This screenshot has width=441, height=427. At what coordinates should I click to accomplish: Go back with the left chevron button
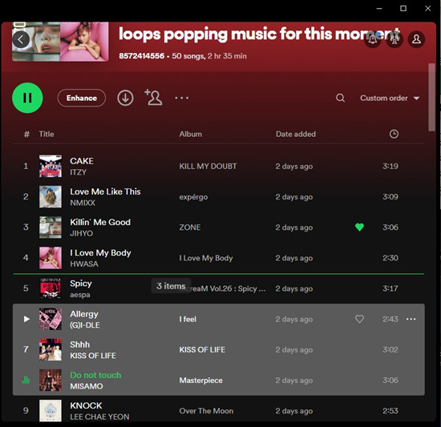point(21,39)
